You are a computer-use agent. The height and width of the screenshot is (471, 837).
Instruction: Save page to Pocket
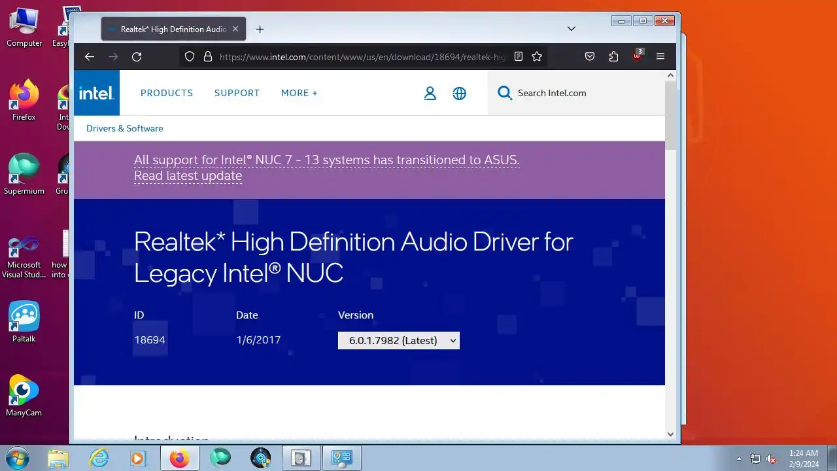point(590,57)
